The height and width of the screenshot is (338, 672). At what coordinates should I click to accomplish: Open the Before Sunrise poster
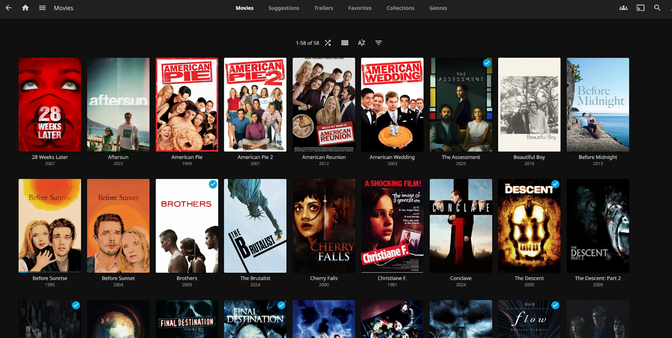[x=50, y=226]
